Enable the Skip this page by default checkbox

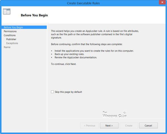pos(52,92)
